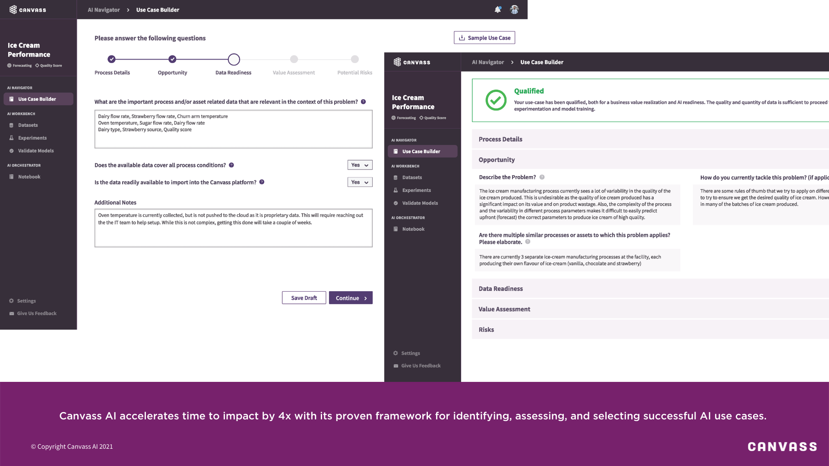Screen dimensions: 829x466
Task: Click Validate Models icon in left sidebar
Action: (12, 151)
